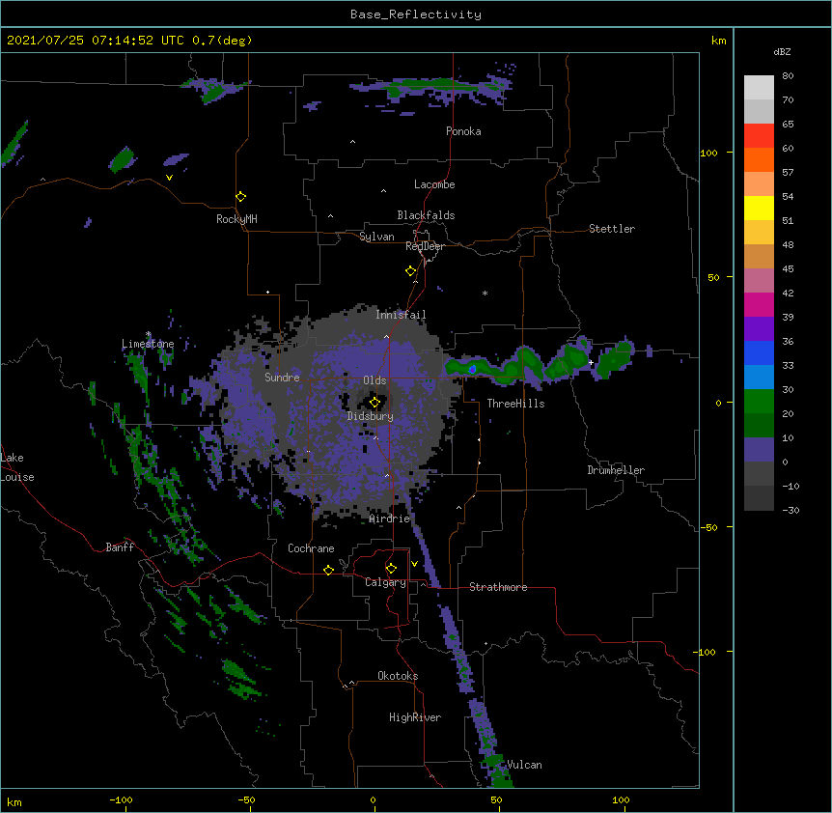Select the red 60-65 dBZ legend swatch
The image size is (832, 813).
click(759, 135)
